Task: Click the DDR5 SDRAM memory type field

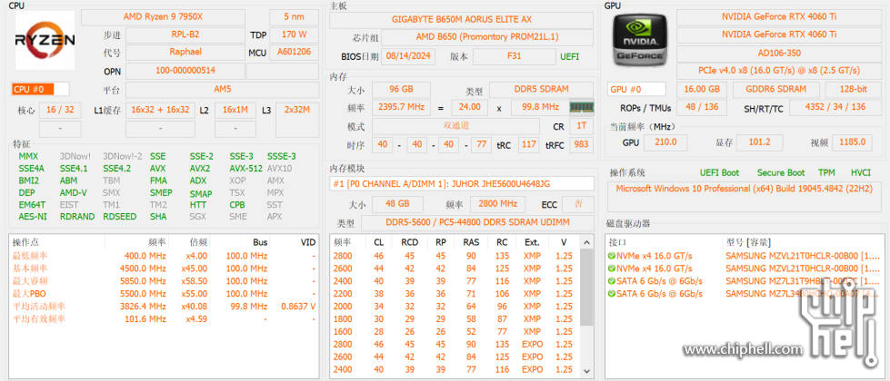Action: pos(542,90)
